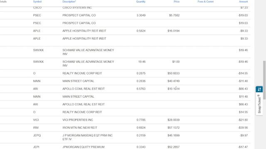Select JPMORGAN EQUITY PREMIUM description
This screenshot has width=266, height=149.
(x=84, y=147)
